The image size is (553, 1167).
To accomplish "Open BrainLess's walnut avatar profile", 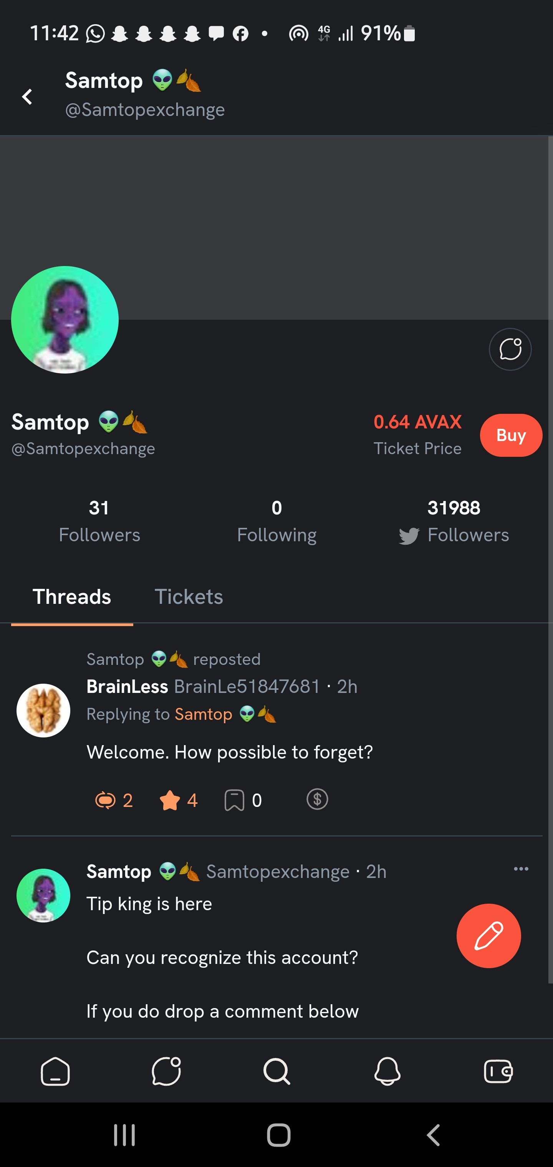I will [x=43, y=710].
